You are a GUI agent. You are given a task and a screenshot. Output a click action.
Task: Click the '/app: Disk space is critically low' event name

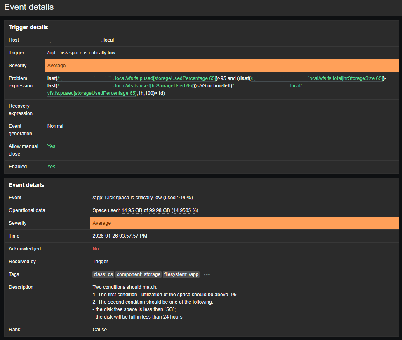tap(142, 198)
